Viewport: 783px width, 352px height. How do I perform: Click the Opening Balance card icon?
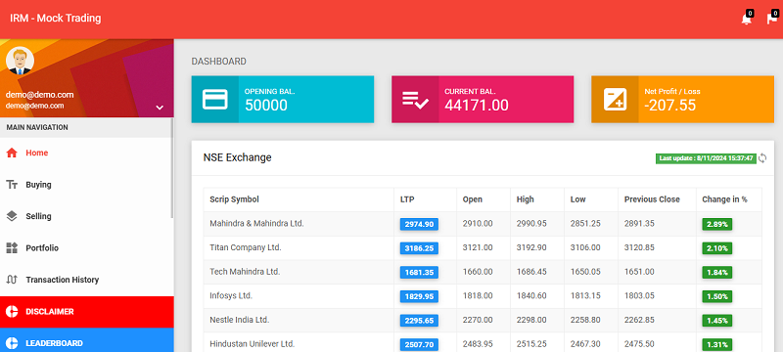coord(214,99)
